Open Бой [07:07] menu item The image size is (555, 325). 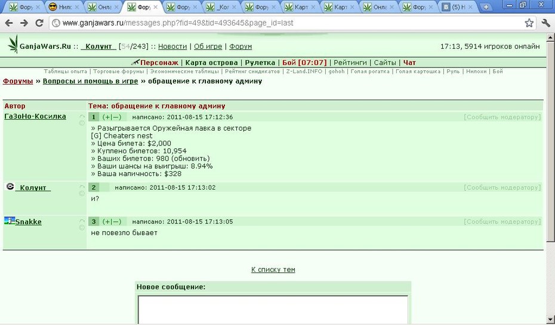(304, 63)
